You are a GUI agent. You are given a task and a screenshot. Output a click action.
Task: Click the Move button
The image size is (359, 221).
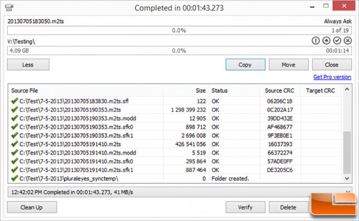(288, 64)
